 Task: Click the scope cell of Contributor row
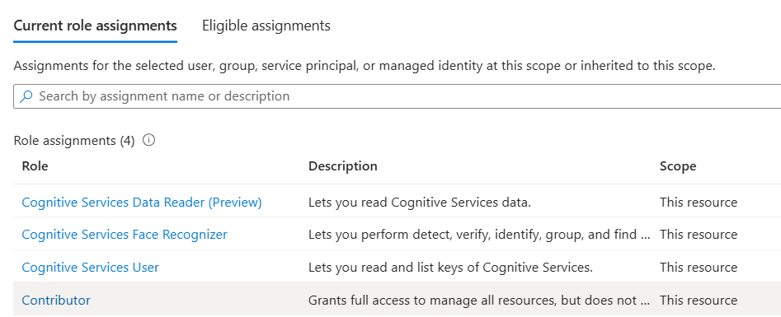tap(699, 300)
